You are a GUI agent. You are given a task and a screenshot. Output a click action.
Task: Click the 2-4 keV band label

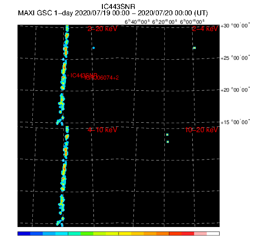[x=205, y=29]
